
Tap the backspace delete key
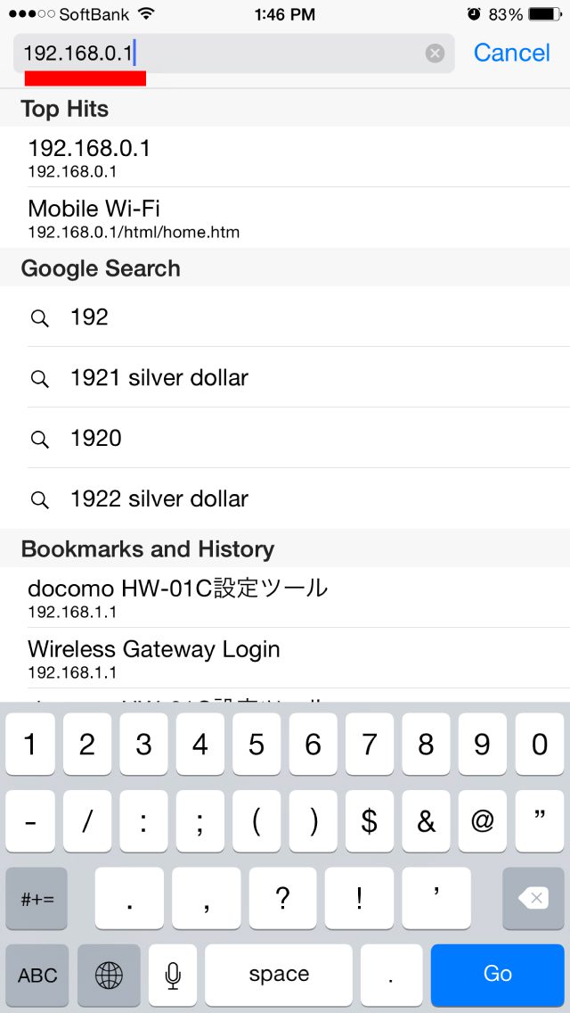[533, 898]
